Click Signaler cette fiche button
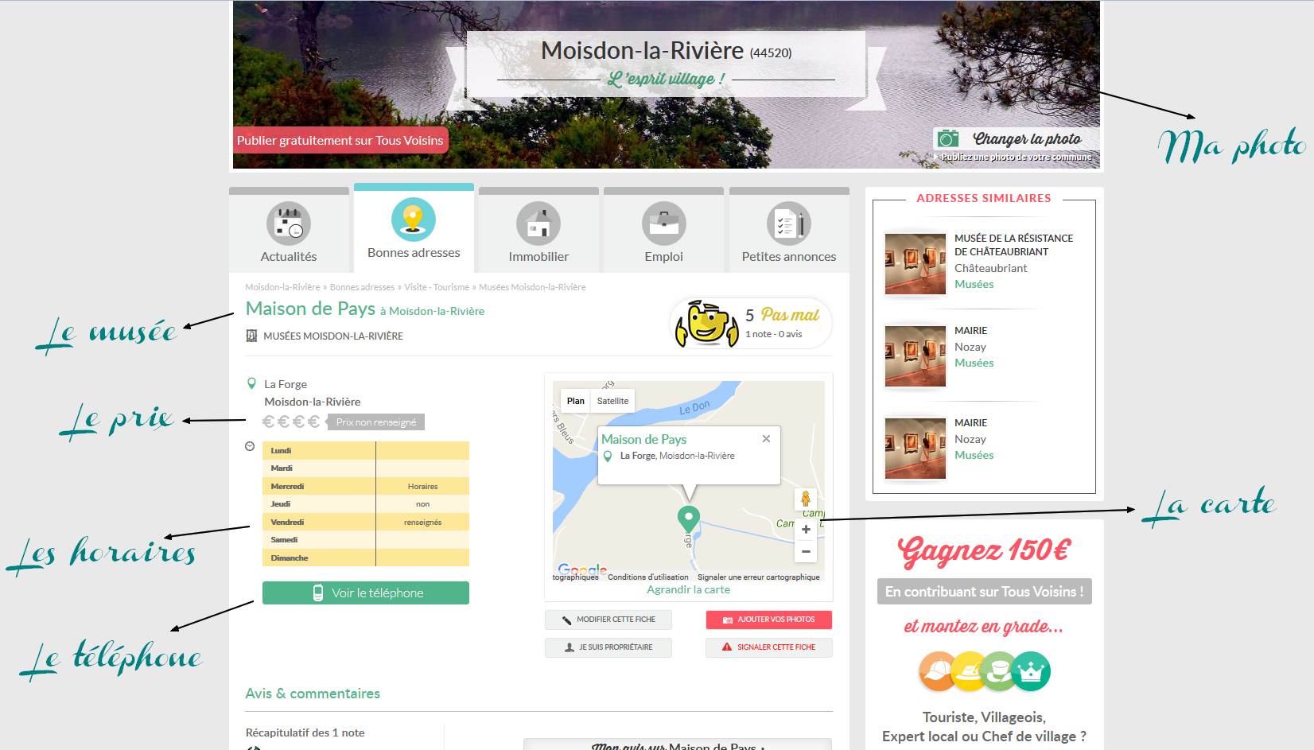This screenshot has height=750, width=1314. (x=768, y=647)
